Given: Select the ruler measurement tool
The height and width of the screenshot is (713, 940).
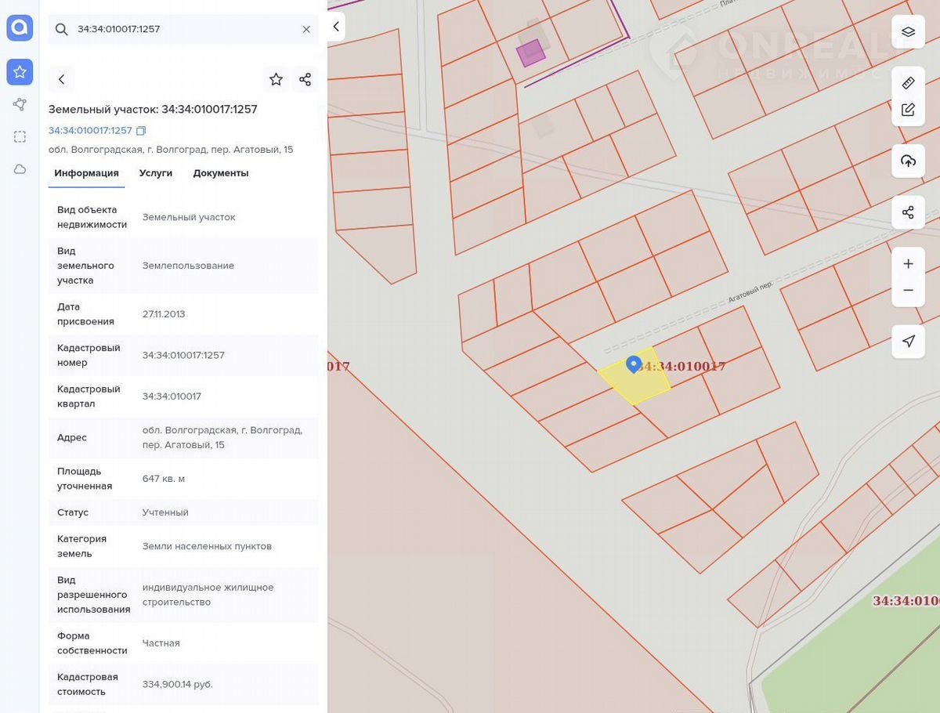Looking at the screenshot, I should tap(908, 83).
